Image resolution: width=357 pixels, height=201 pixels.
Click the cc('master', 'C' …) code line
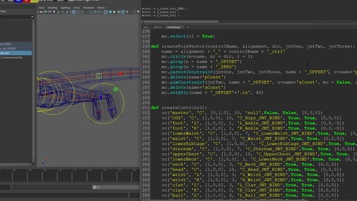point(242,113)
